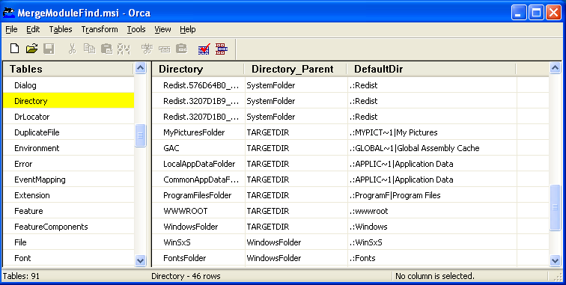
Task: Select the Font table
Action: point(69,258)
